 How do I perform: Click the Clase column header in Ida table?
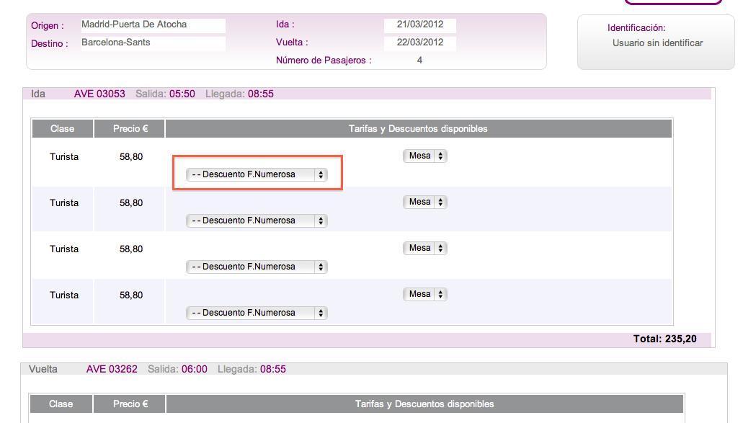coord(63,129)
